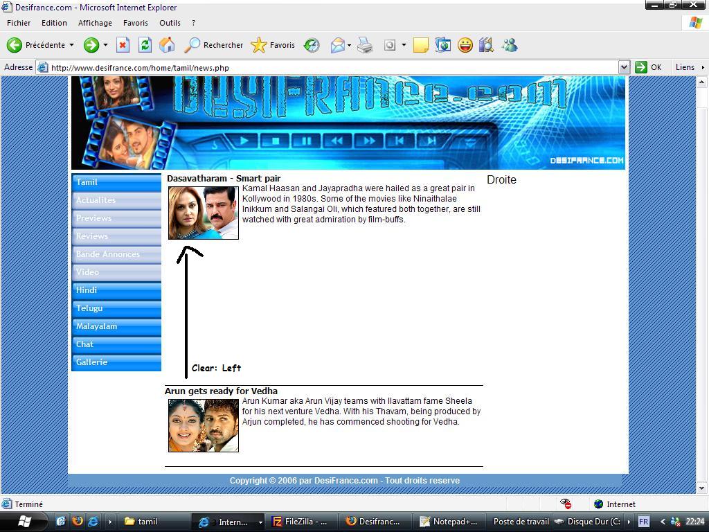Click the page scrollbar down arrow
The image size is (709, 532).
point(702,488)
